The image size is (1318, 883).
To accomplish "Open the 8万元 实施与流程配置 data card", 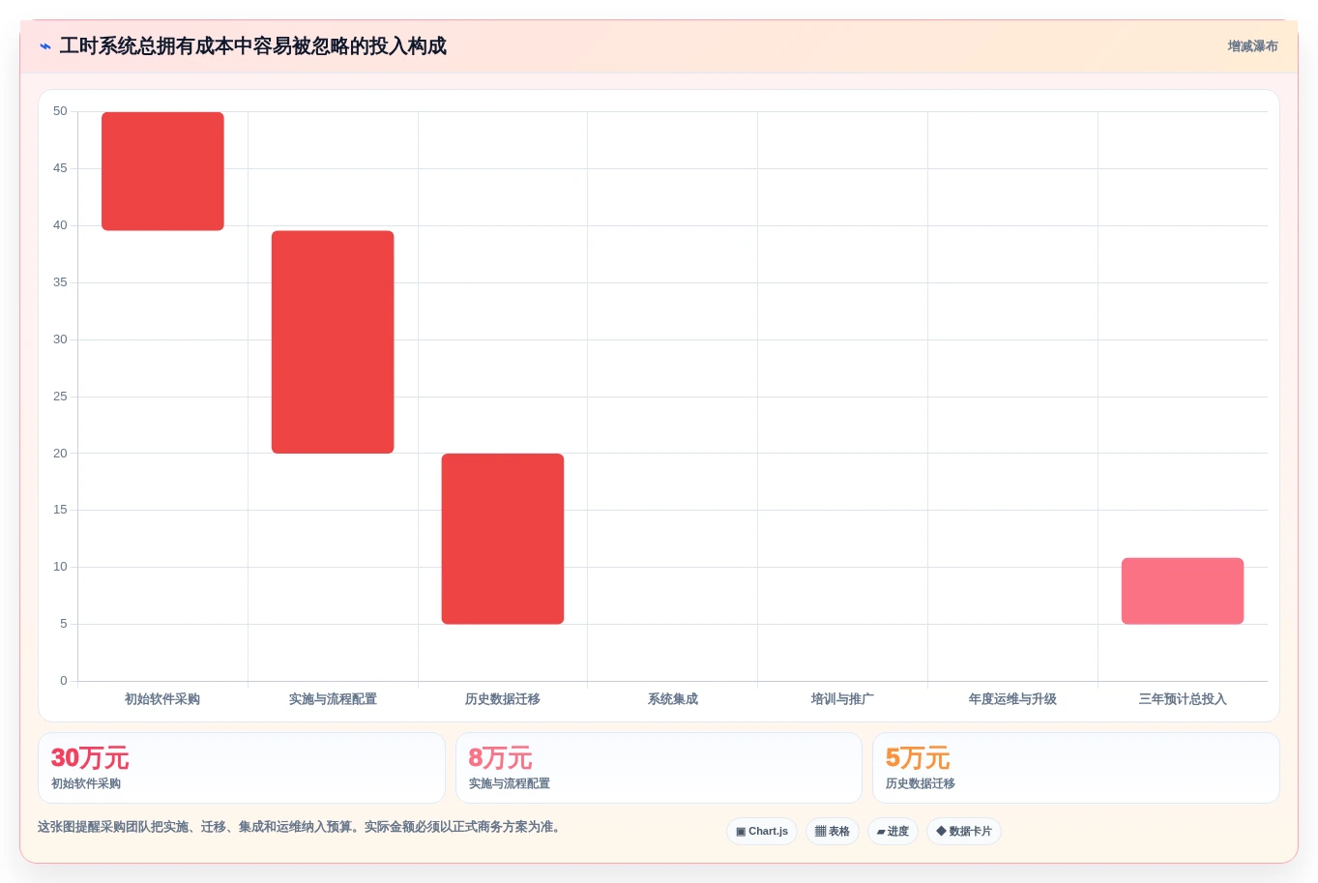I will click(659, 768).
